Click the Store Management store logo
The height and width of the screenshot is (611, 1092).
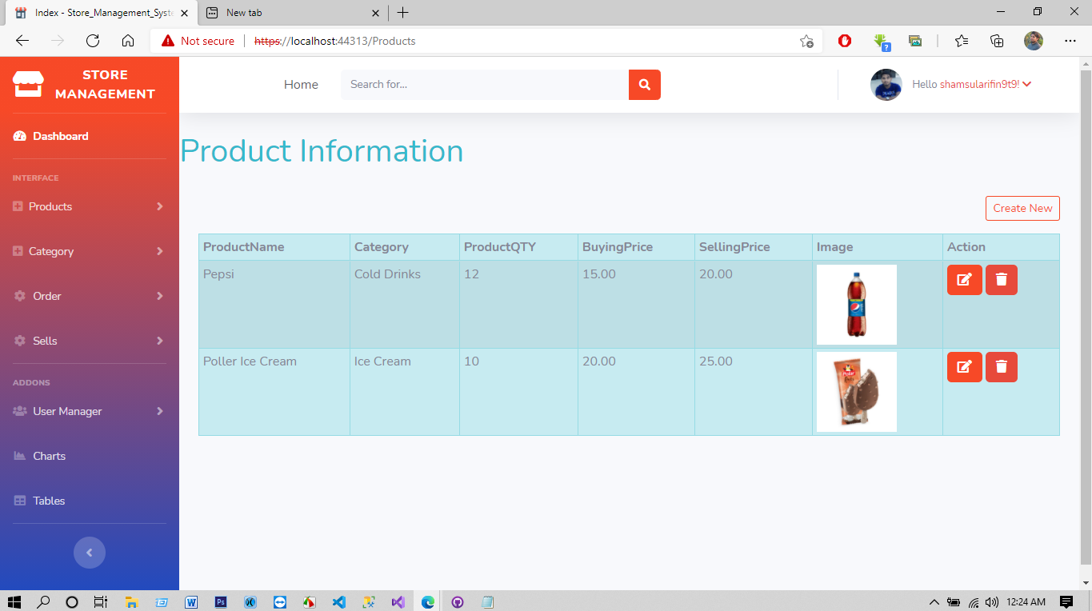pos(29,83)
